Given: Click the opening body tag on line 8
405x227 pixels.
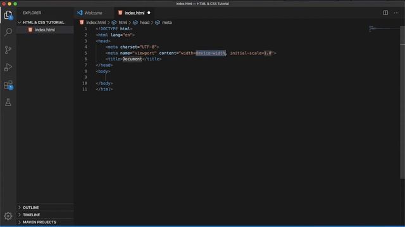Looking at the screenshot, I should tap(103, 71).
